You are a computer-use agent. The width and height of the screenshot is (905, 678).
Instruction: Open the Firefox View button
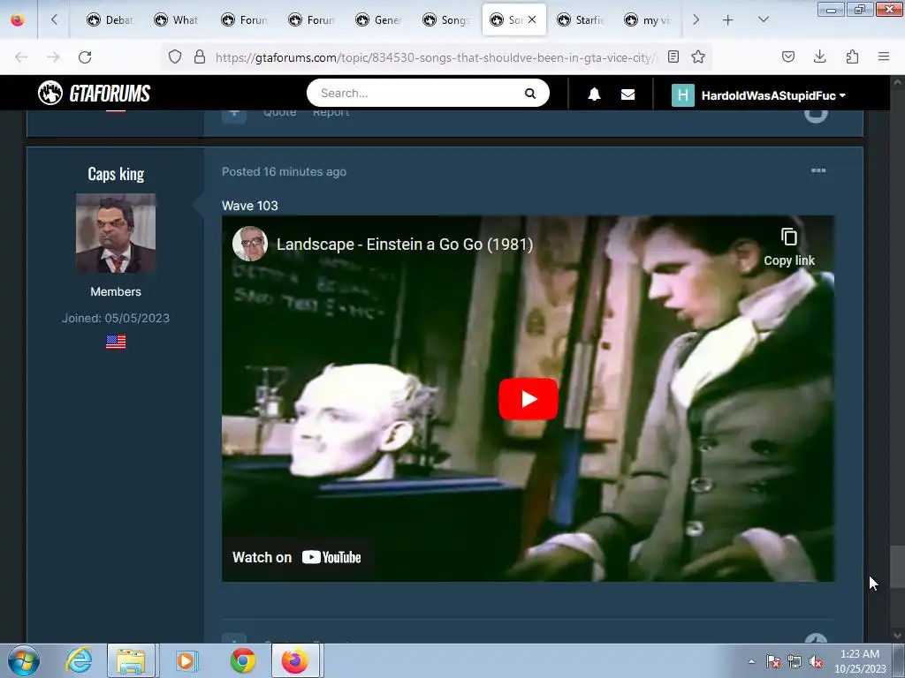tap(18, 19)
